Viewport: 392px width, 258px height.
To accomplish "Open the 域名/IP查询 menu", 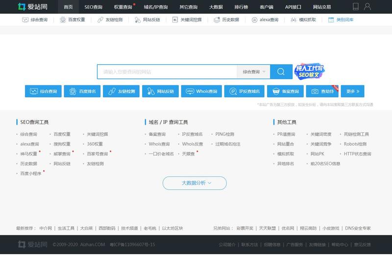I will (x=155, y=7).
